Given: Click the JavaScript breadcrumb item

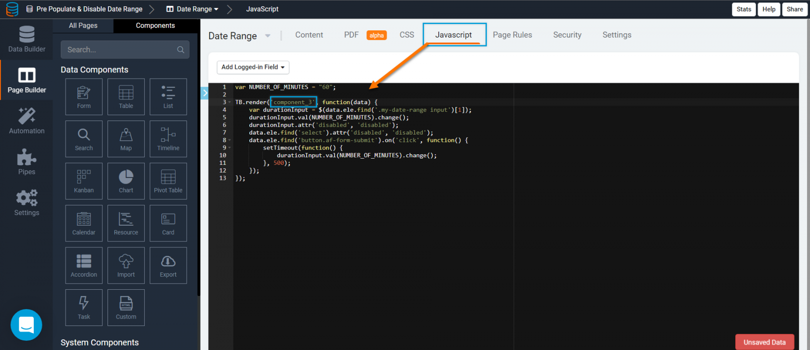Looking at the screenshot, I should point(262,9).
